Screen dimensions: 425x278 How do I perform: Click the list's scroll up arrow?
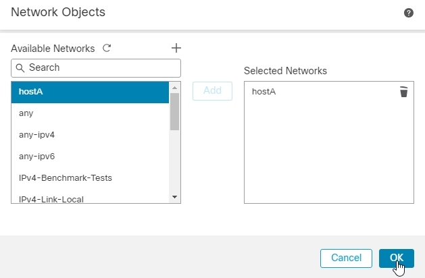(174, 87)
